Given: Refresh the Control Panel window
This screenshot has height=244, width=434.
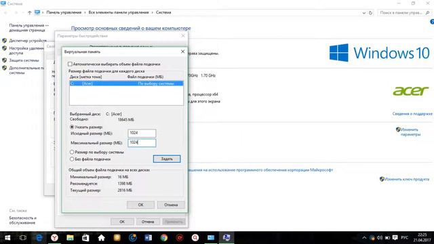Looking at the screenshot, I should click(x=370, y=13).
